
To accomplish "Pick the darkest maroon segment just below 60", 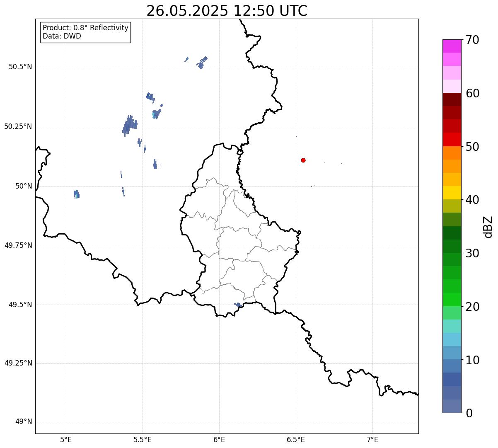I will tap(452, 99).
